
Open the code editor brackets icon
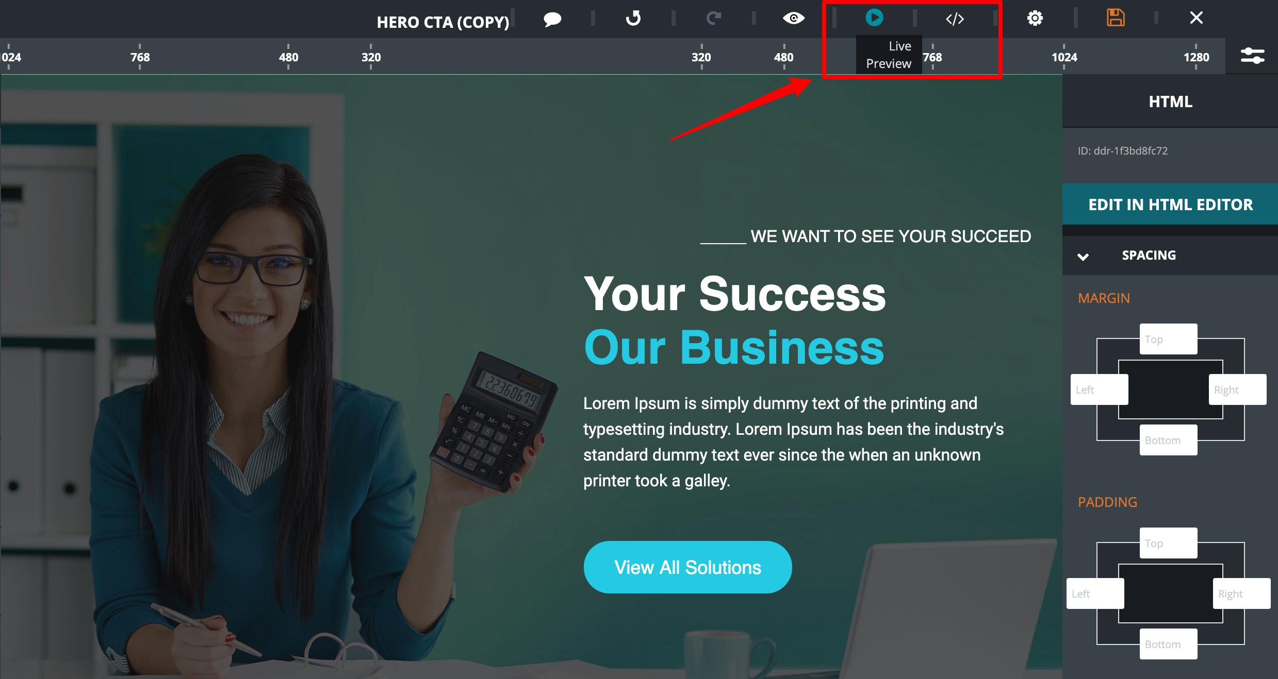[x=955, y=19]
